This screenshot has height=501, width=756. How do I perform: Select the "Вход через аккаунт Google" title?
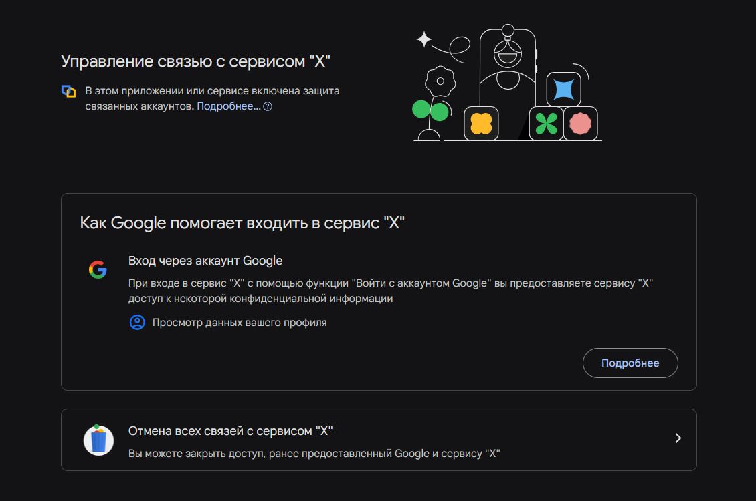205,261
